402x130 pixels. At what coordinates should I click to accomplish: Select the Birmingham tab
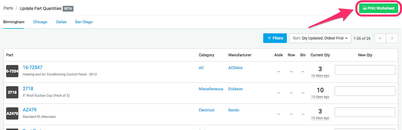(x=14, y=22)
